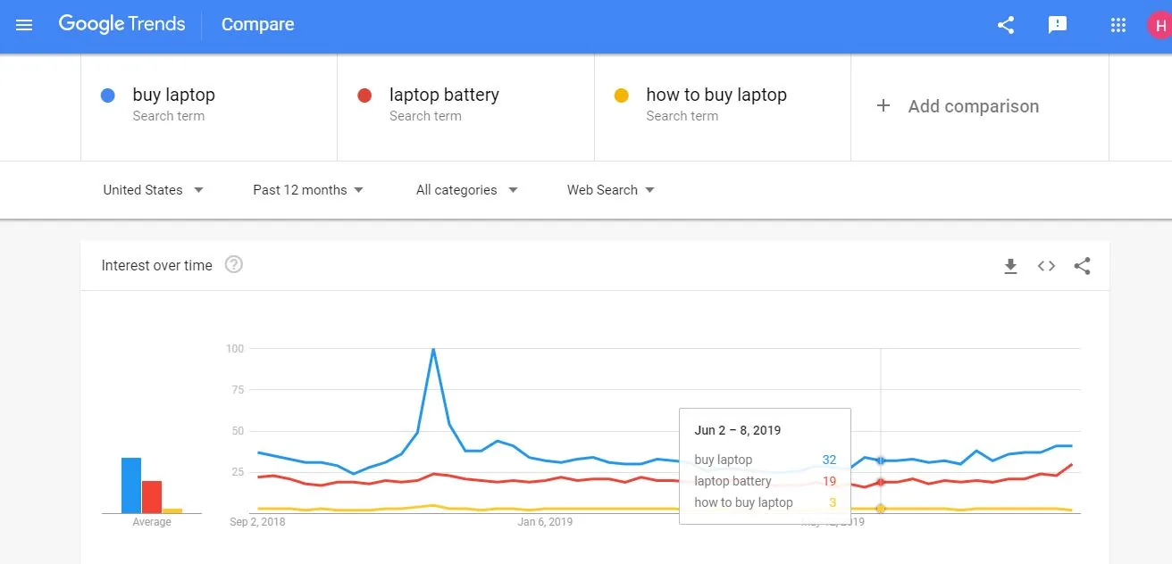Expand the All categories dropdown
This screenshot has height=564, width=1172.
click(465, 189)
